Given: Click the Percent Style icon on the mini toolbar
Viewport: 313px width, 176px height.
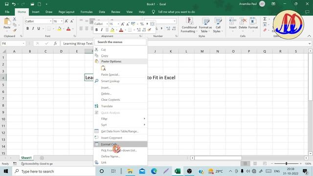Looking at the screenshot, I should pyautogui.click(x=142, y=24).
